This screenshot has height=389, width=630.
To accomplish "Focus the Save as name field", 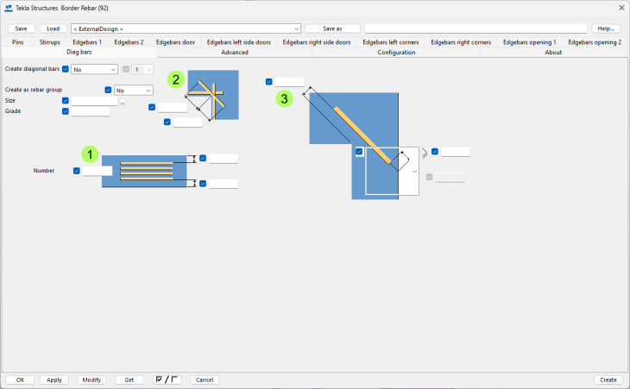I will click(476, 28).
